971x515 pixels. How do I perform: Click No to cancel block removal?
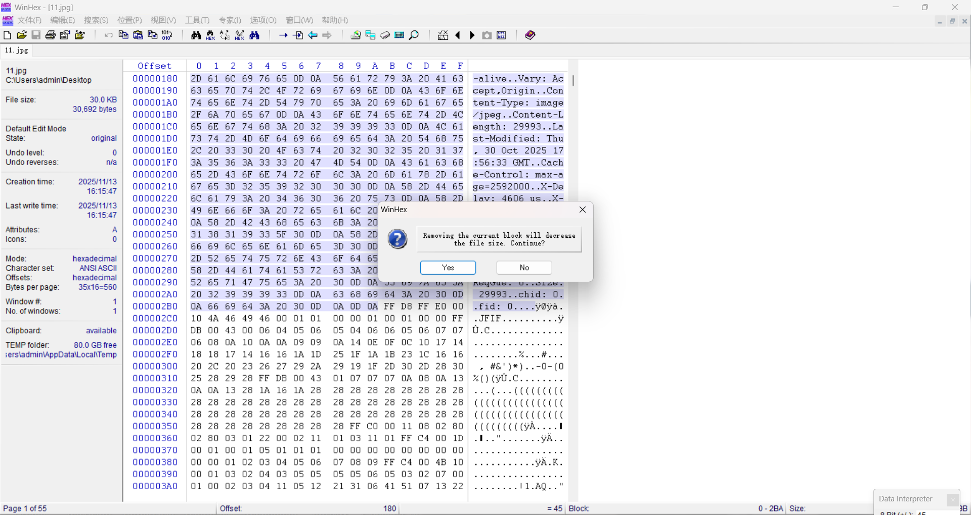coord(524,268)
